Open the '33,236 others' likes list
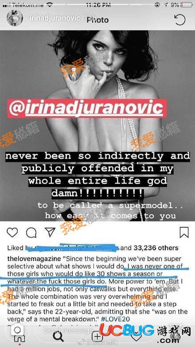195x347 pixels. 156,248
